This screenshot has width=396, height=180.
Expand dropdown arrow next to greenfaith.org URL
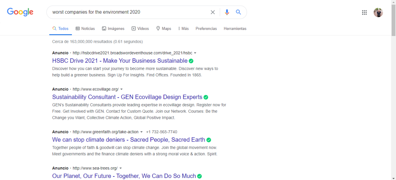141,132
